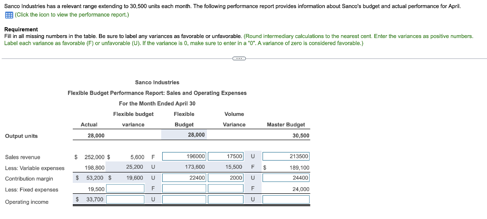This screenshot has width=487, height=219.
Task: Click Master Budget fixed expenses 24,000
Action: pyautogui.click(x=301, y=189)
